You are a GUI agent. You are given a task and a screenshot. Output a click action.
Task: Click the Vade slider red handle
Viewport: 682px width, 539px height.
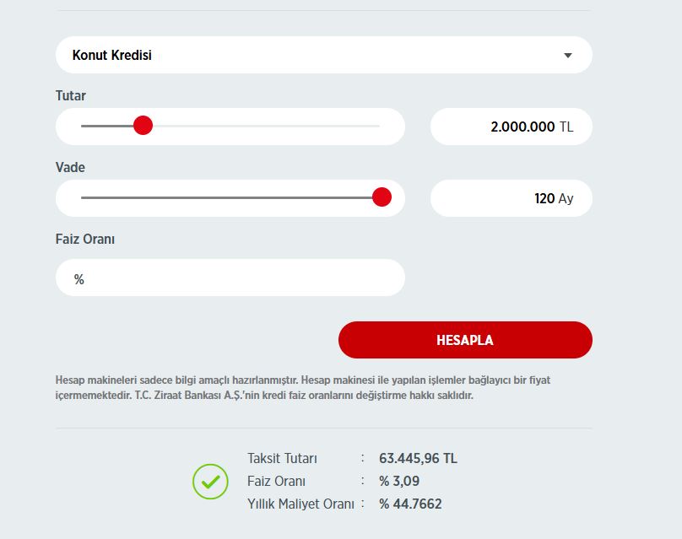(x=382, y=197)
